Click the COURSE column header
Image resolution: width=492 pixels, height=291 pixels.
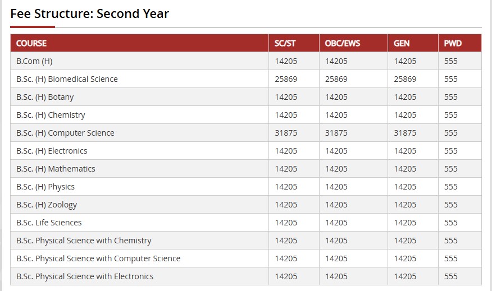pyautogui.click(x=31, y=43)
